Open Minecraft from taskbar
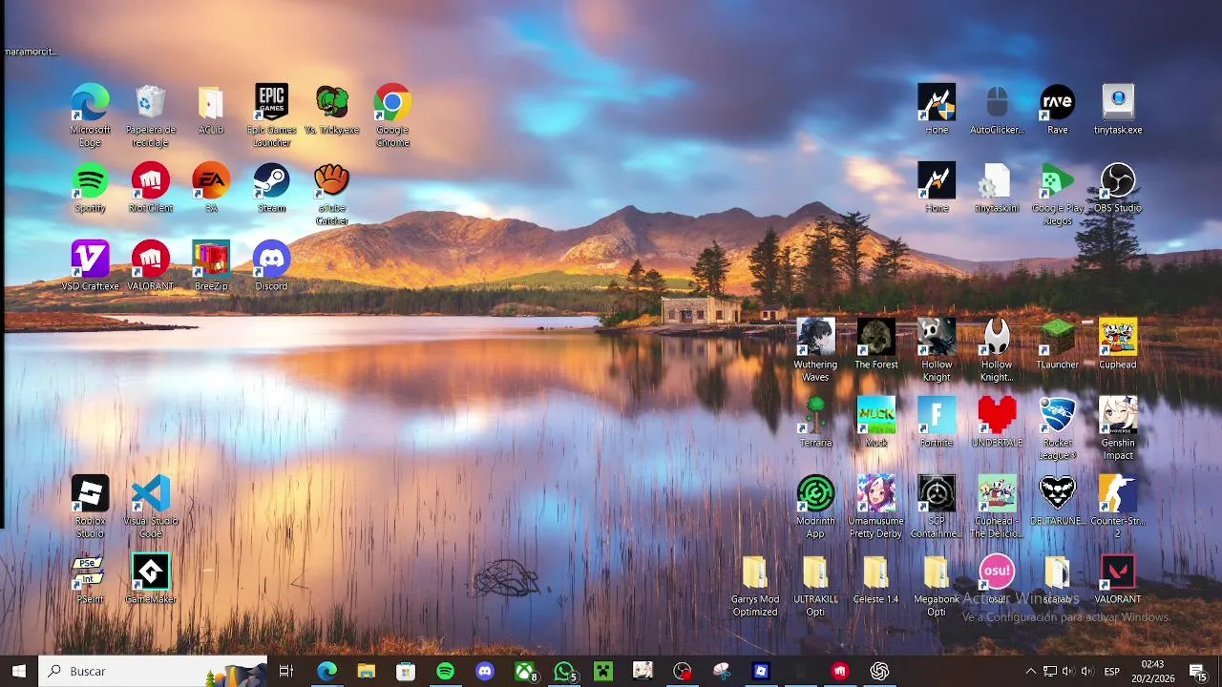Screen dimensions: 1222x687 pos(603,672)
